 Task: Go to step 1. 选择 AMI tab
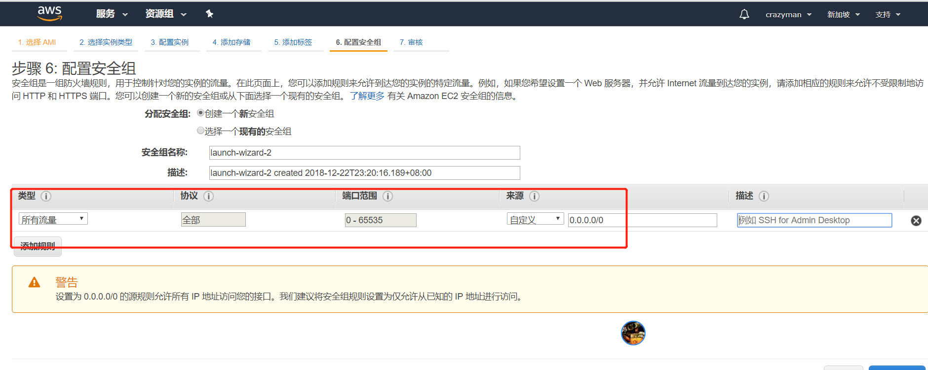coord(37,42)
